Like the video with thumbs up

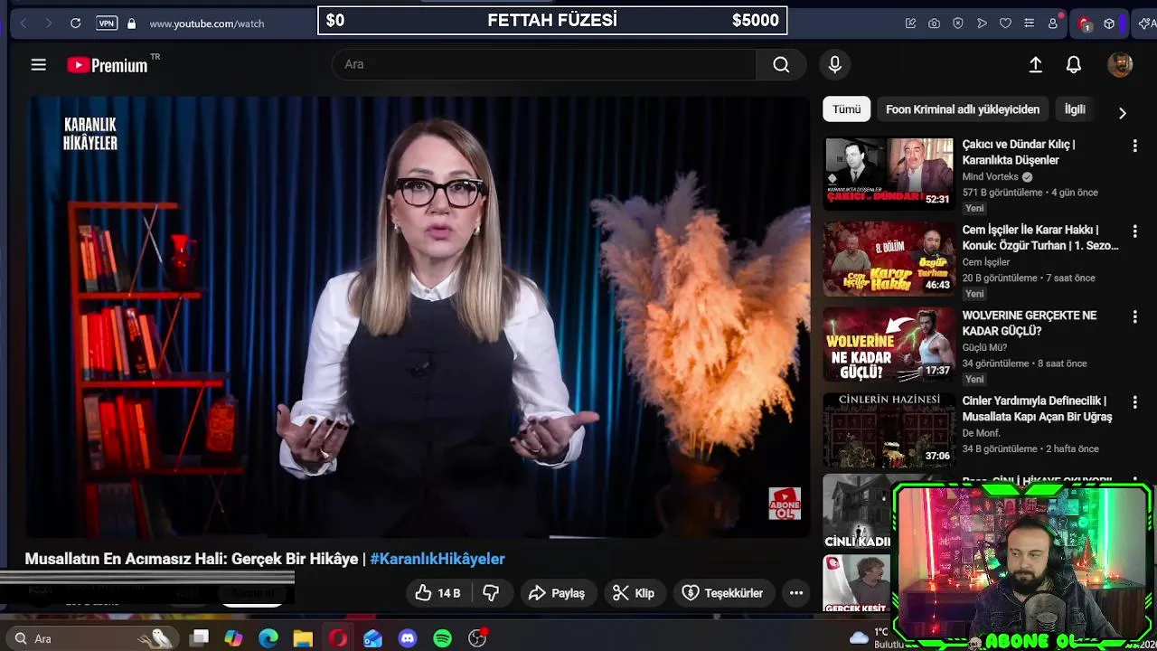click(438, 593)
